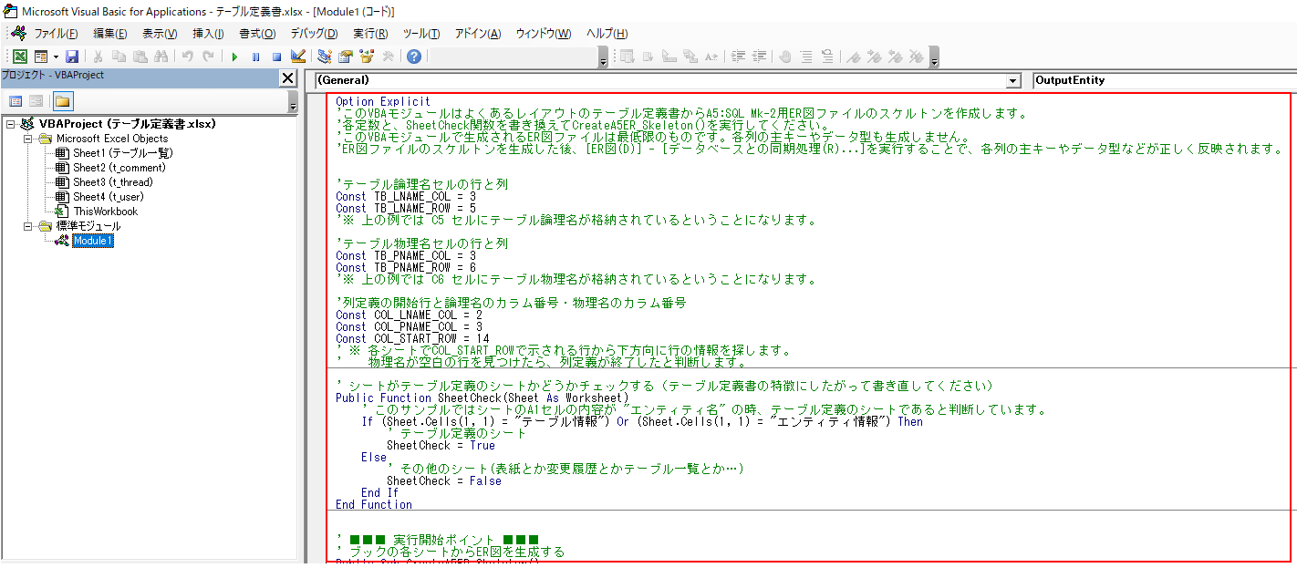Save the workbook with the floppy disk icon
The height and width of the screenshot is (568, 1297).
(71, 57)
